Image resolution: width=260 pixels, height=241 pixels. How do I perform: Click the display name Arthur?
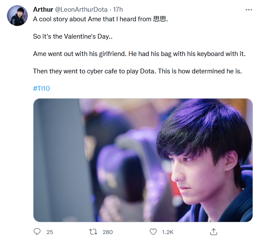tap(43, 10)
